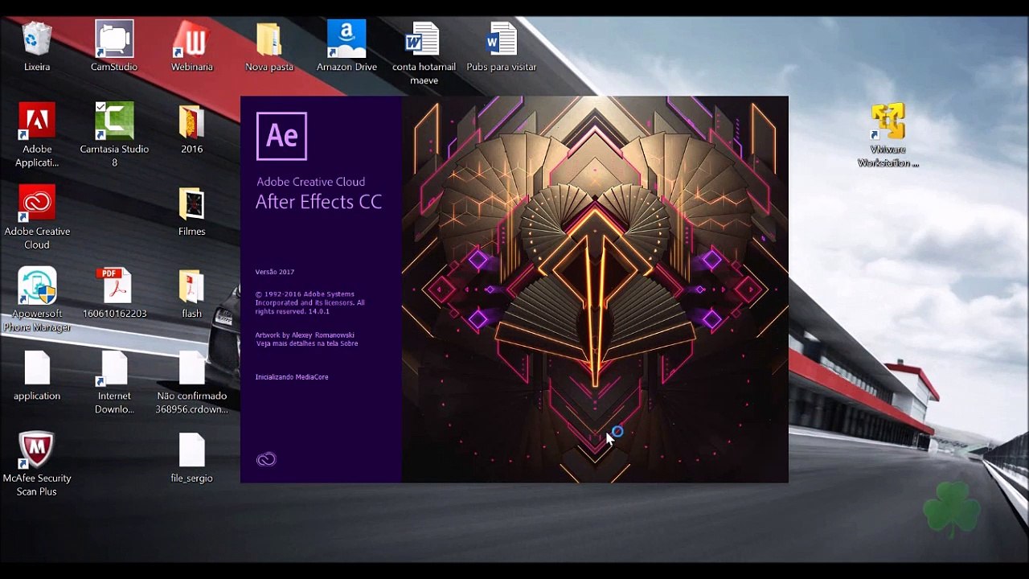The width and height of the screenshot is (1029, 579).
Task: Select the Adobe Creative Cloud desktop shortcut
Action: click(x=37, y=217)
